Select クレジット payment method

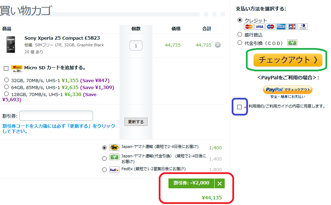240,20
